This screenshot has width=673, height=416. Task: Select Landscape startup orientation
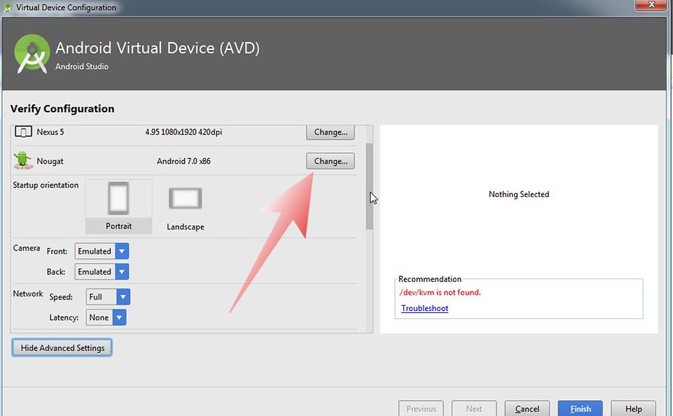(x=186, y=208)
